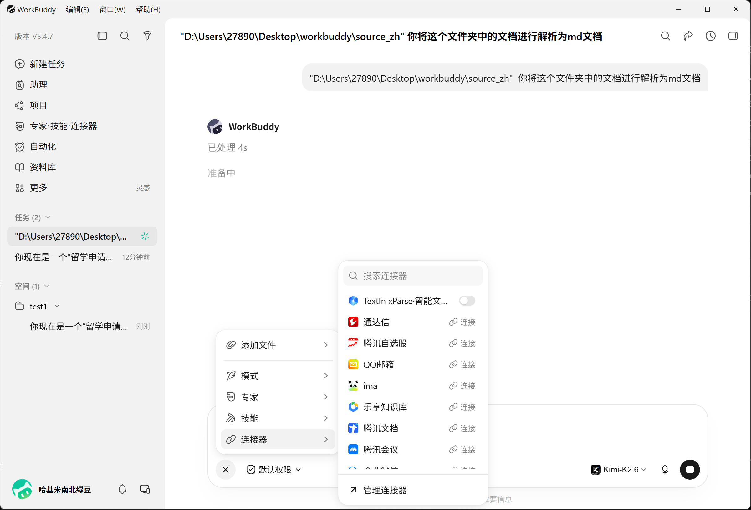This screenshot has width=751, height=510.
Task: Open the 帮助(H) menu
Action: [x=148, y=9]
